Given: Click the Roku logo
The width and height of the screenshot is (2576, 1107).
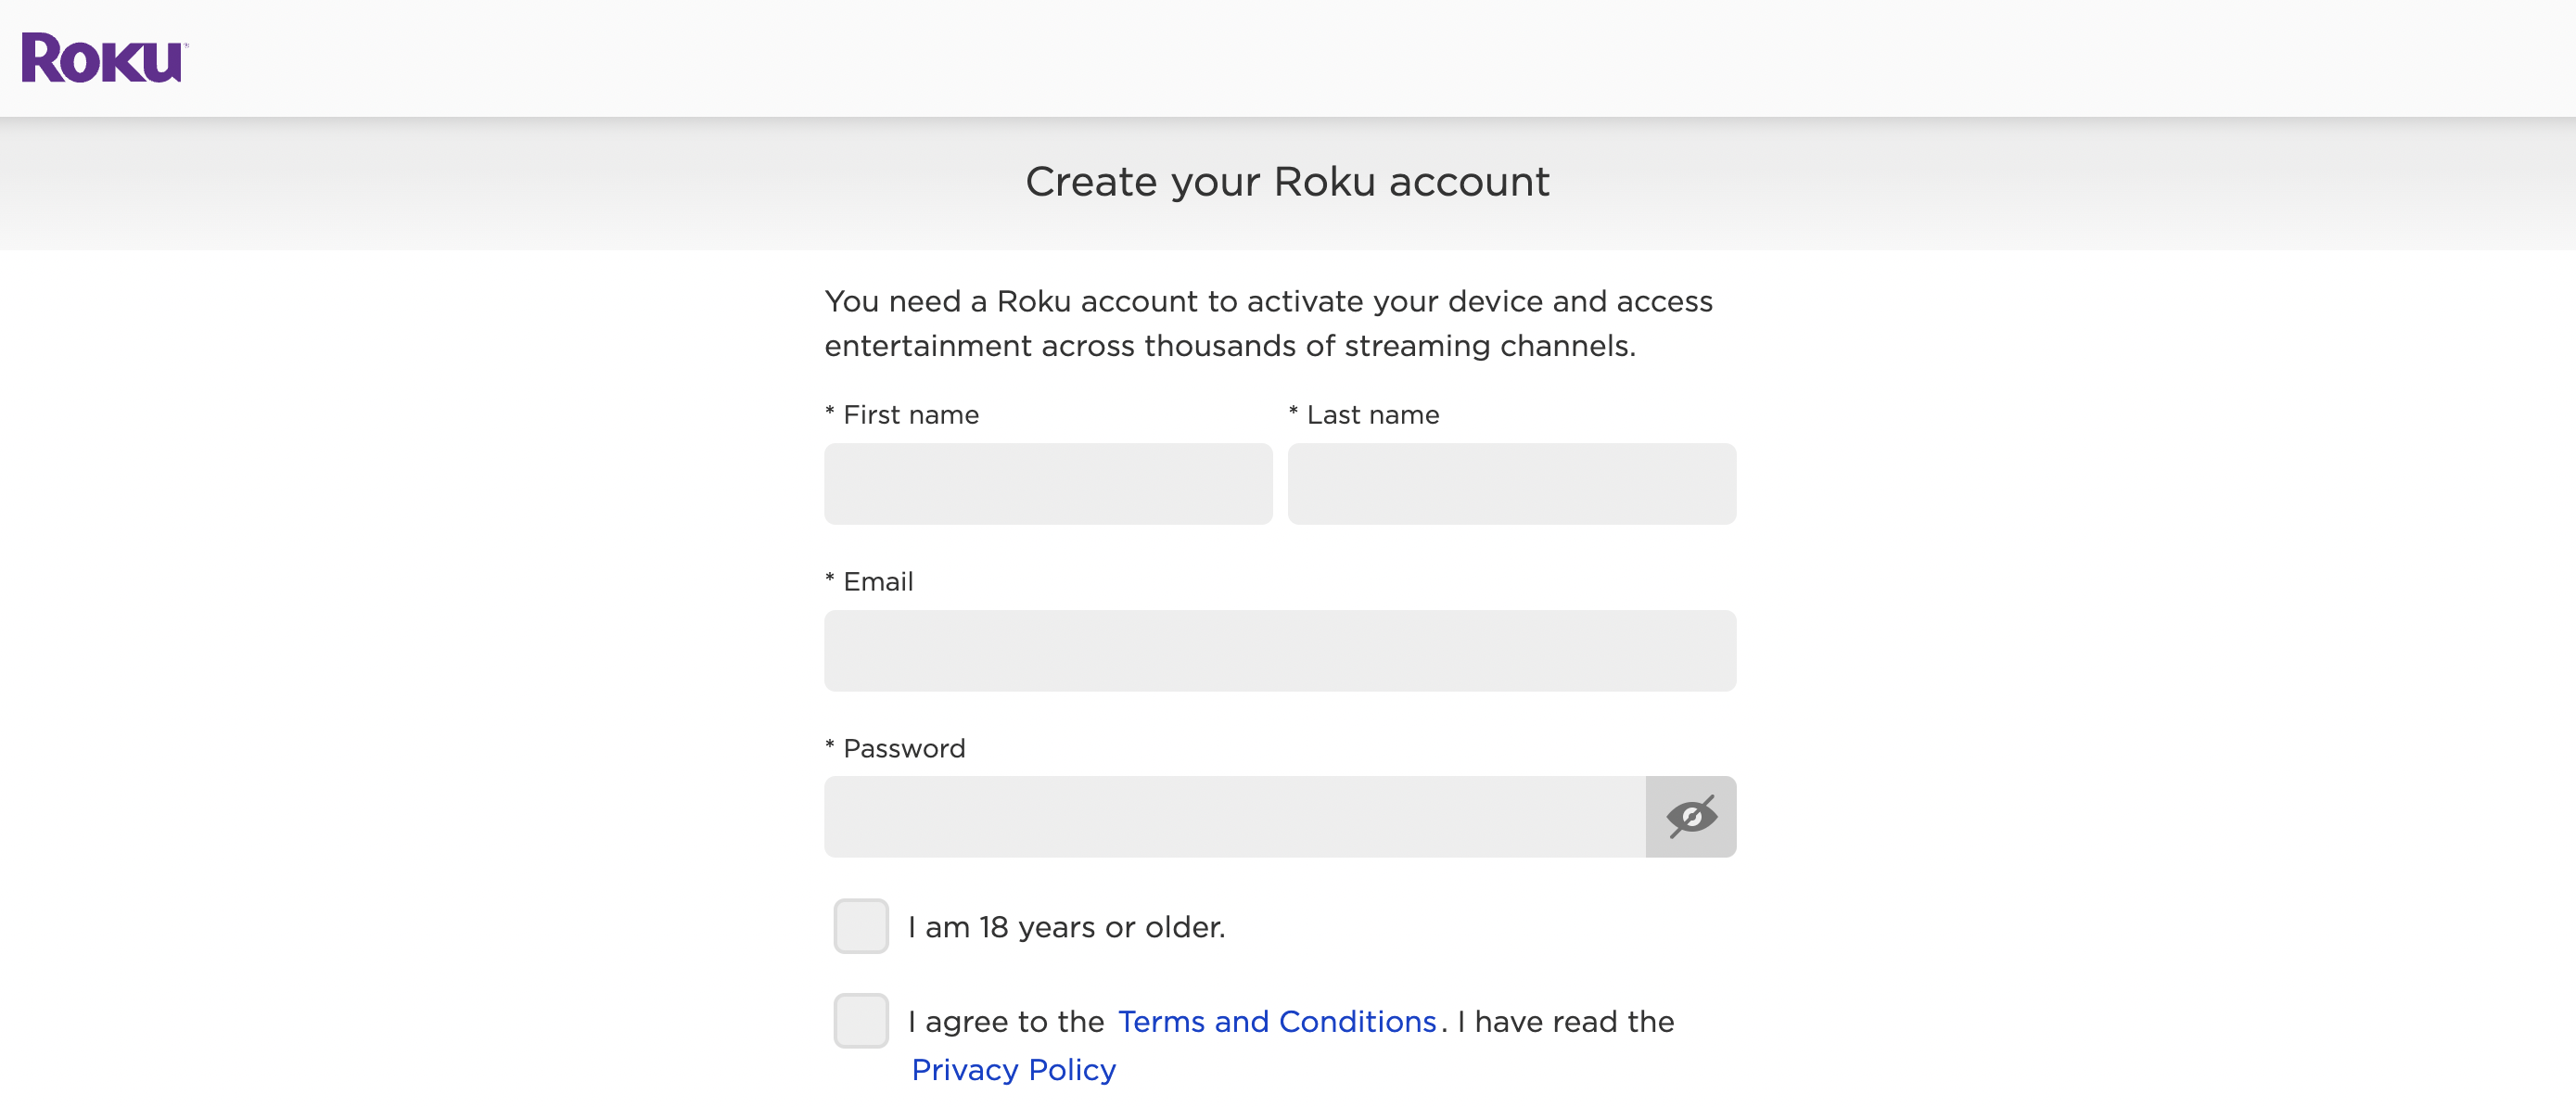Looking at the screenshot, I should point(104,58).
